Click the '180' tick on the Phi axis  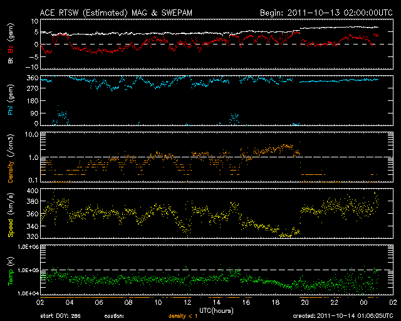pyautogui.click(x=33, y=101)
